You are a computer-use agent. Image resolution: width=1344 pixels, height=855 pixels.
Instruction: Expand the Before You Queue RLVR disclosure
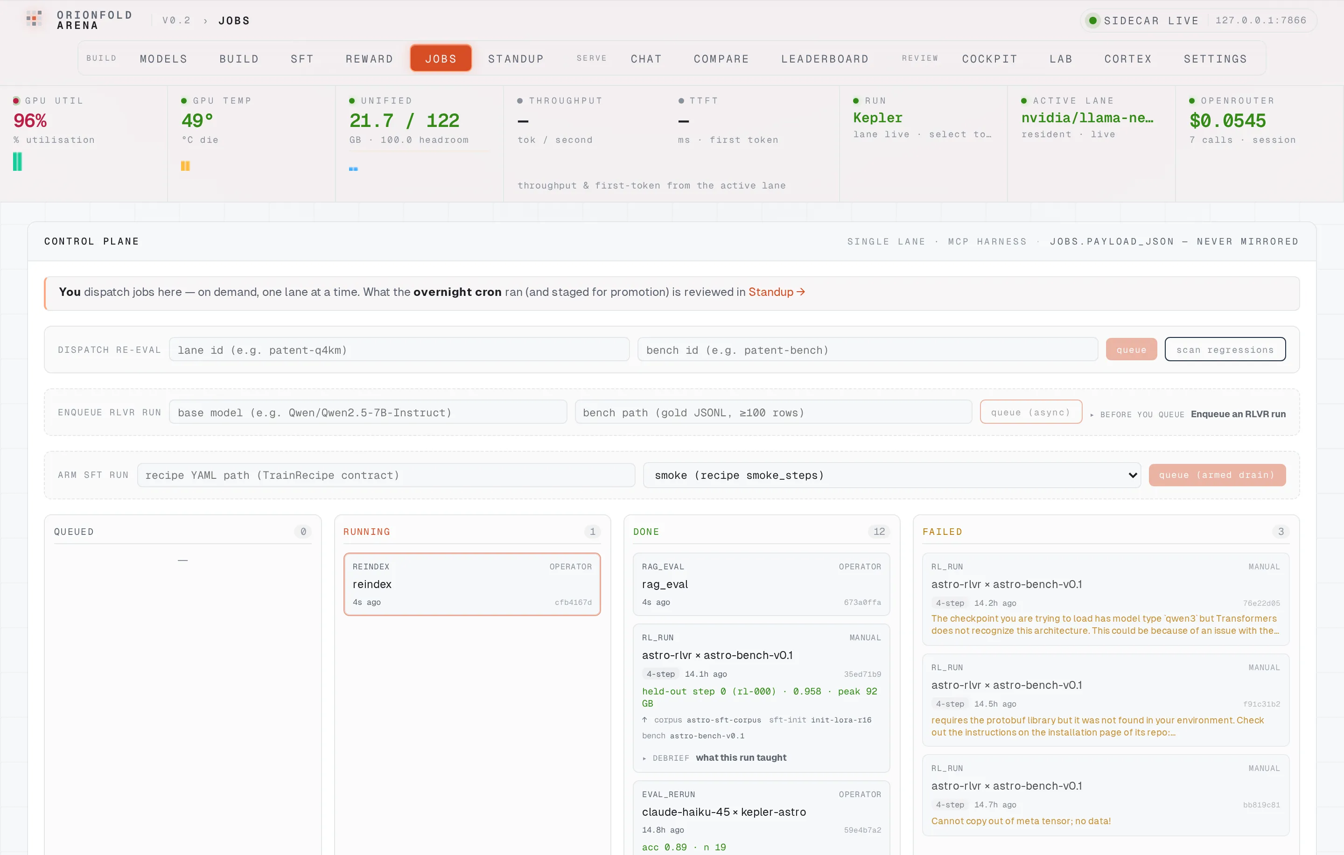coord(1188,414)
